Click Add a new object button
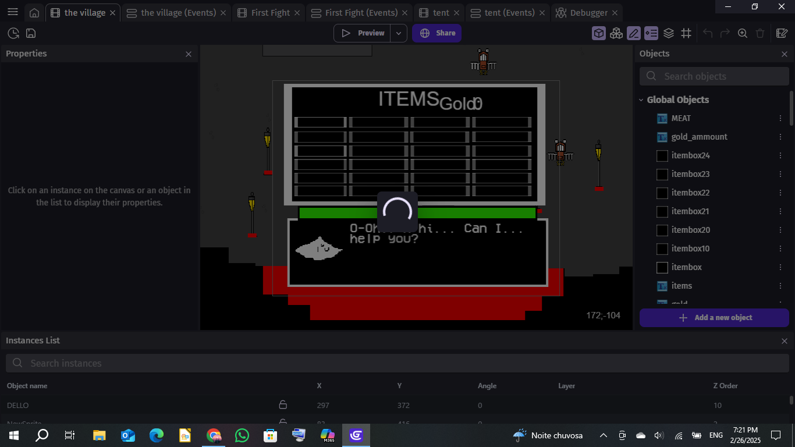The height and width of the screenshot is (447, 795). [714, 318]
